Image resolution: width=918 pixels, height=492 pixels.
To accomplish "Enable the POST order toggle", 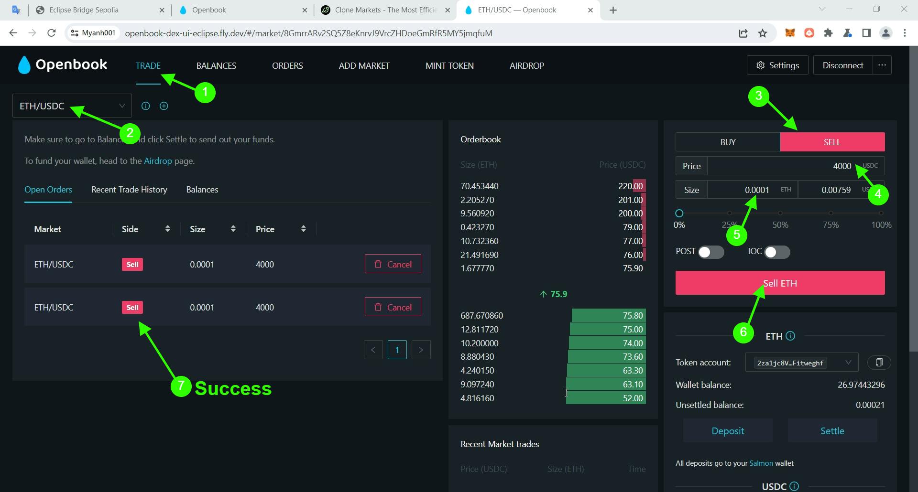I will pos(711,252).
